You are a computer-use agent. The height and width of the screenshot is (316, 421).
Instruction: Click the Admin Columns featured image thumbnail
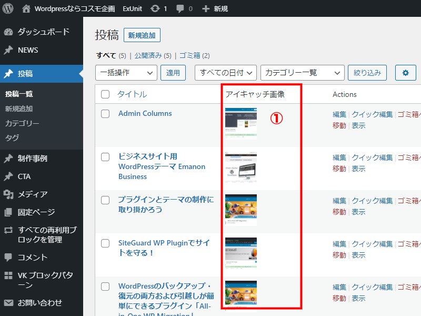coord(241,123)
